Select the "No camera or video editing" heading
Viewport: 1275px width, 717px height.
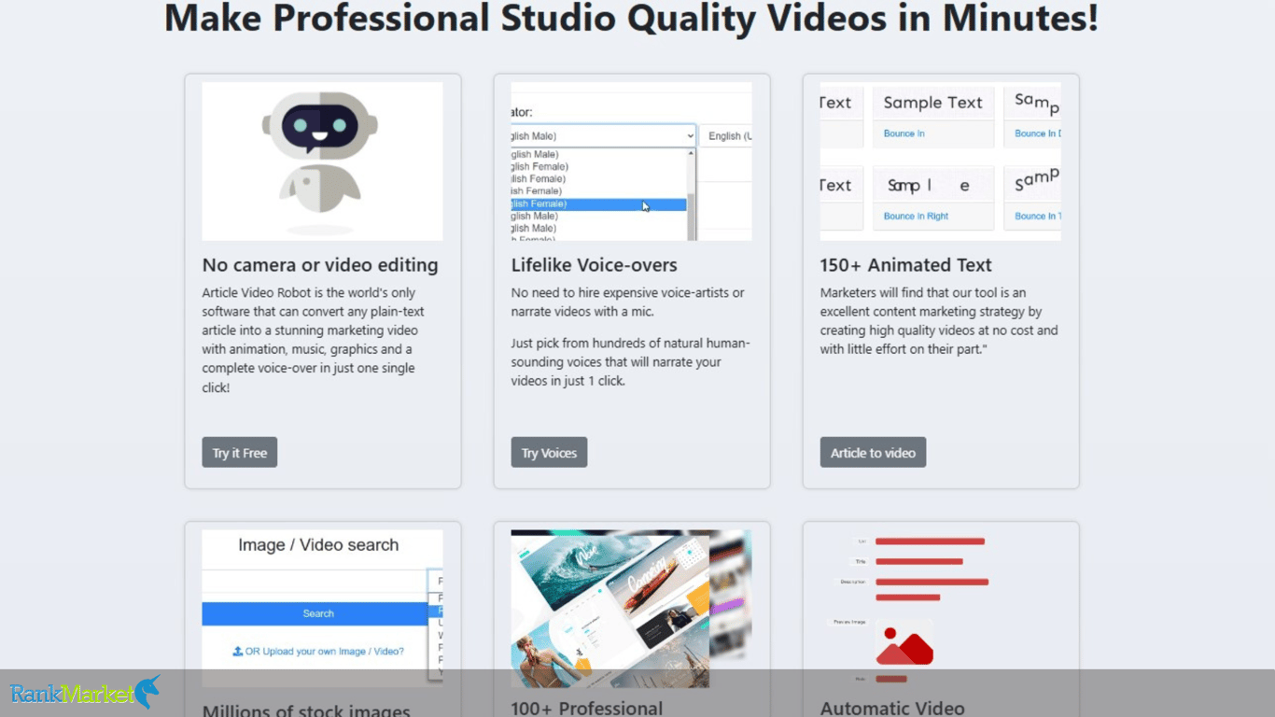[x=320, y=265]
